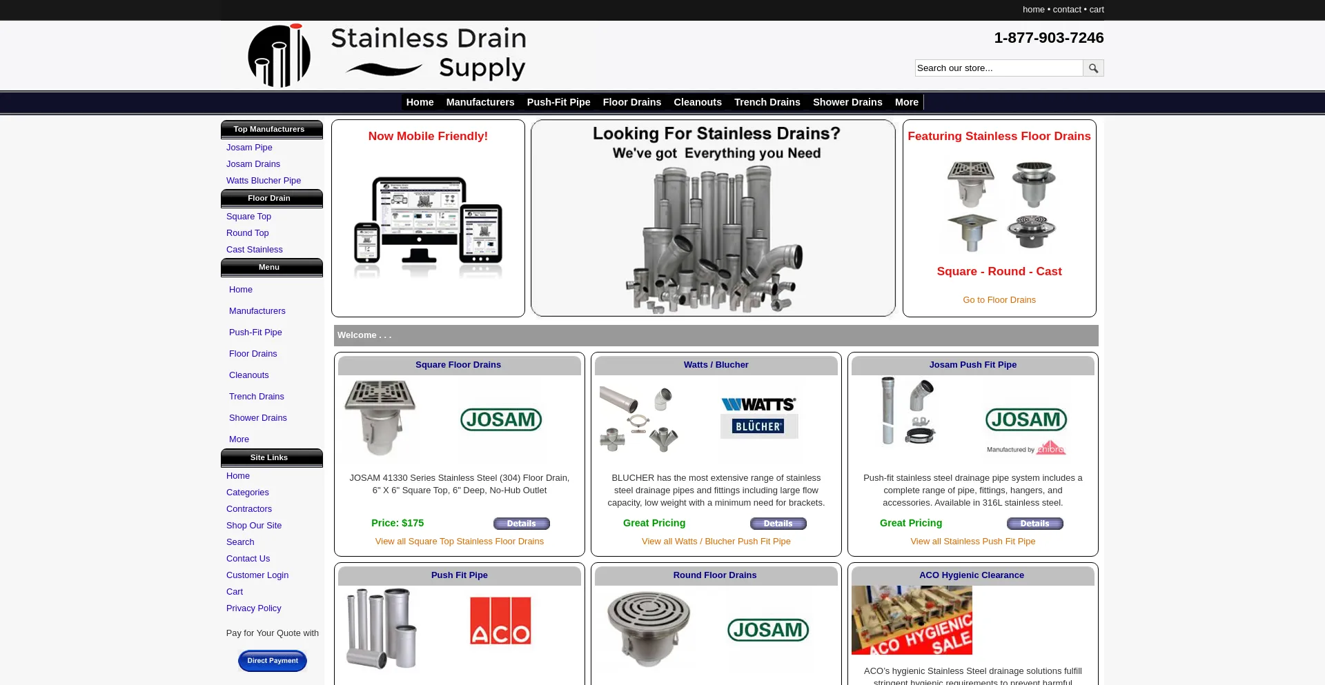Viewport: 1325px width, 685px height.
Task: Click Details button for Josam Push Fit Pipe
Action: tap(1035, 524)
